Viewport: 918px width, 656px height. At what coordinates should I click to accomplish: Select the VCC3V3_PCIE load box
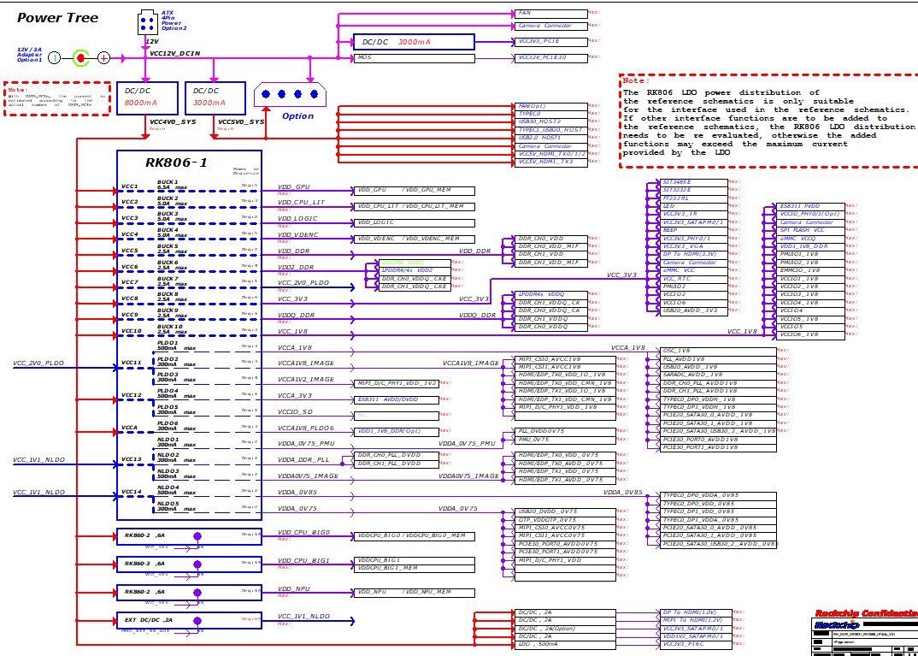tap(551, 41)
